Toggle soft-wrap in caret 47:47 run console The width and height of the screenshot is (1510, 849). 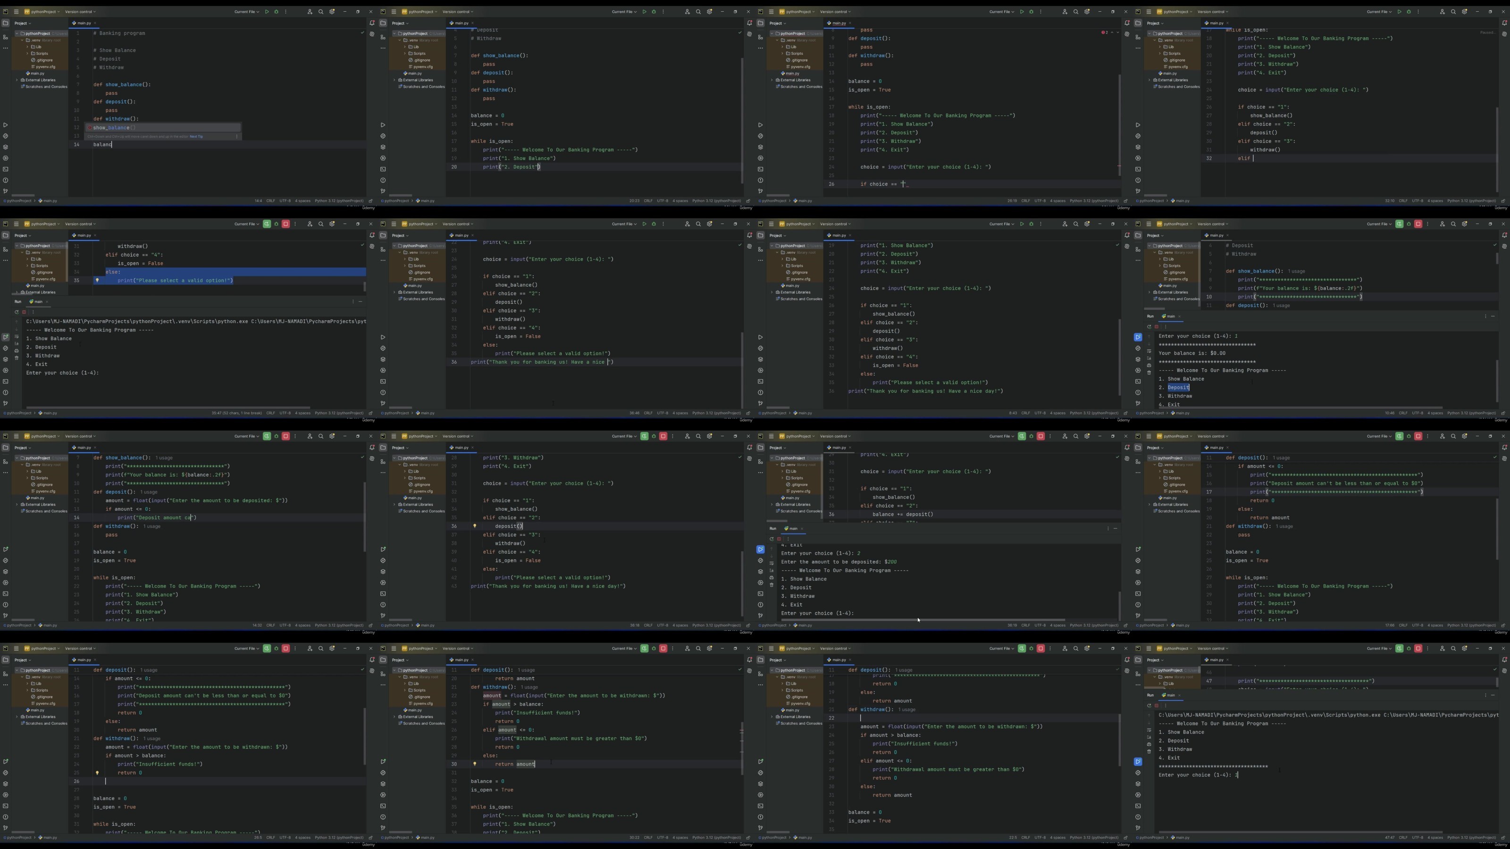click(x=1149, y=730)
